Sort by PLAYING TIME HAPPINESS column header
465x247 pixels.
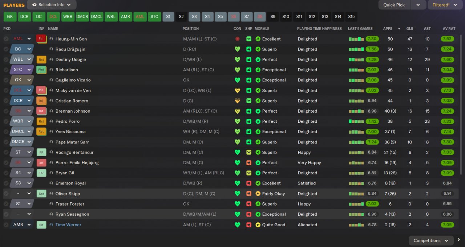click(319, 29)
